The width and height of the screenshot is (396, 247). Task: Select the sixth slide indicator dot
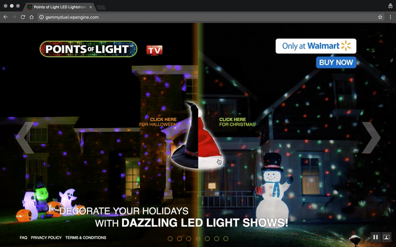tap(216, 239)
